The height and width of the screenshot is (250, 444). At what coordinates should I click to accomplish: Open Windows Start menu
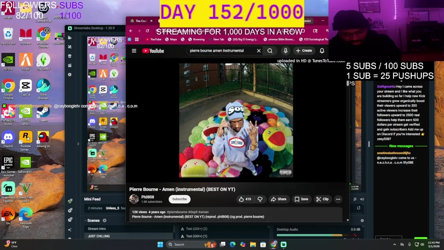click(160, 244)
